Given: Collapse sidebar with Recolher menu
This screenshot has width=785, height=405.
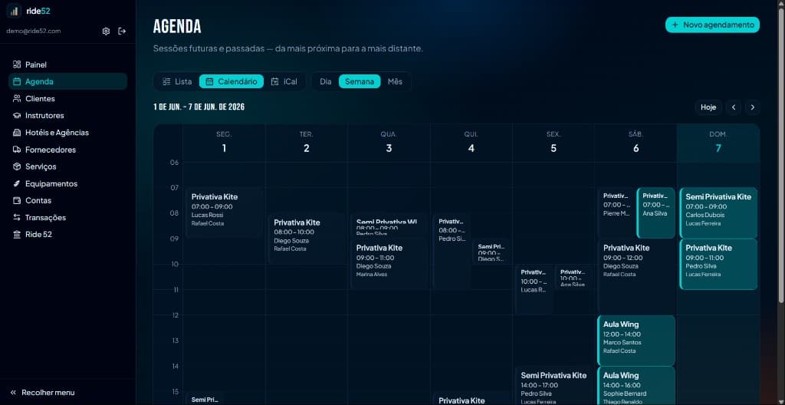Looking at the screenshot, I should (x=67, y=393).
